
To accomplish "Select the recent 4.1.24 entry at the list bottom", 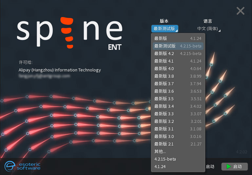I will click(x=178, y=167).
